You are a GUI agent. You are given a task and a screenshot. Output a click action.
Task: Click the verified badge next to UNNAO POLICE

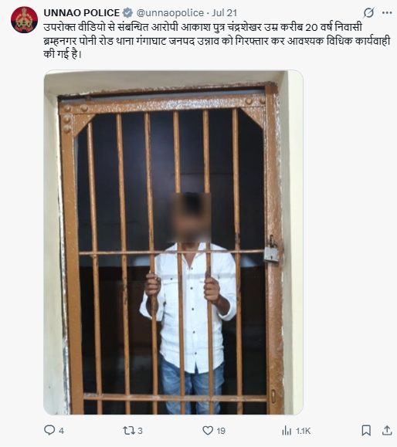point(127,13)
